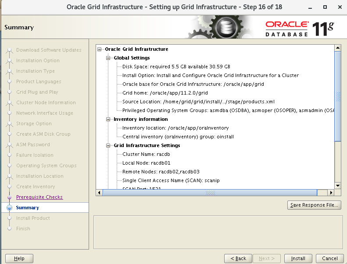
Task: Click the Install Product step label
Action: click(x=33, y=218)
